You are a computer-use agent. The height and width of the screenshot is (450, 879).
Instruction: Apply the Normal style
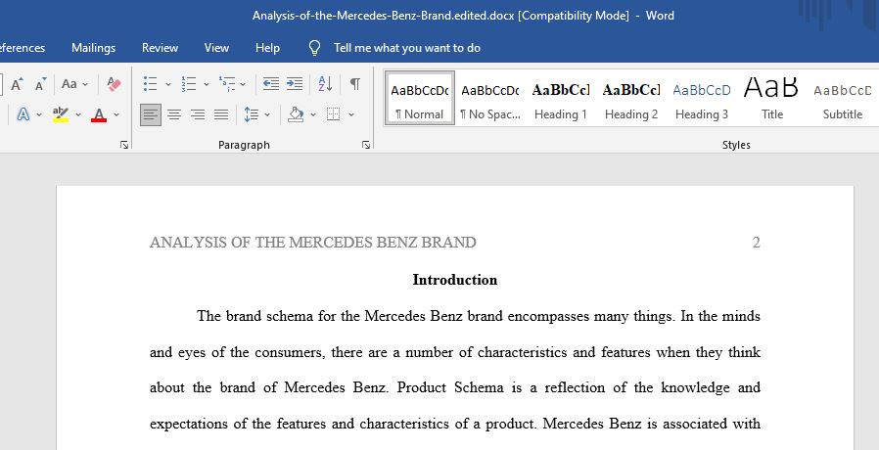point(419,98)
